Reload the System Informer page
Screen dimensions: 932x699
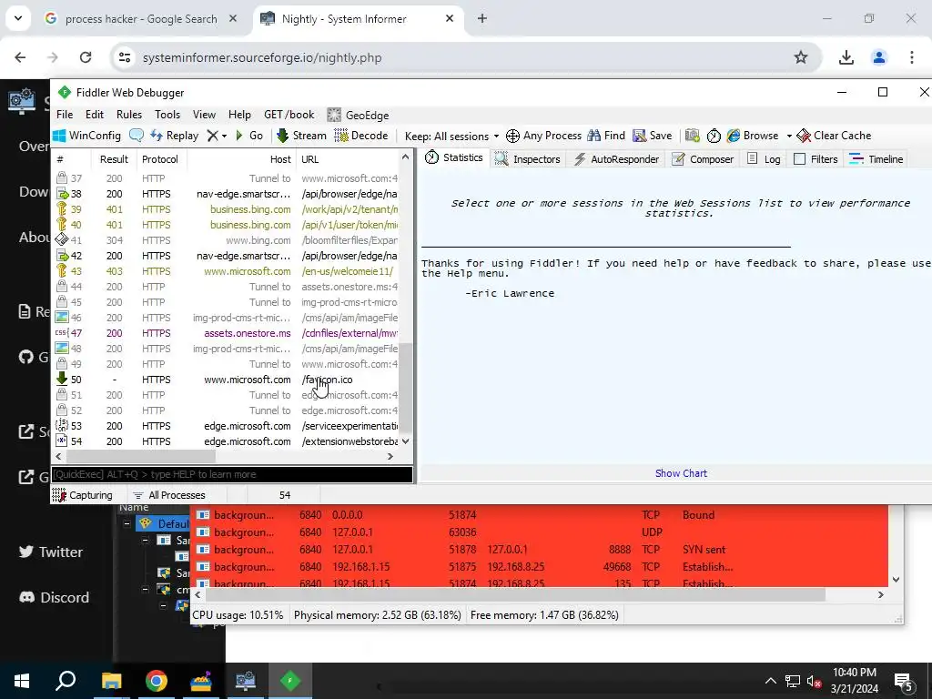86,57
